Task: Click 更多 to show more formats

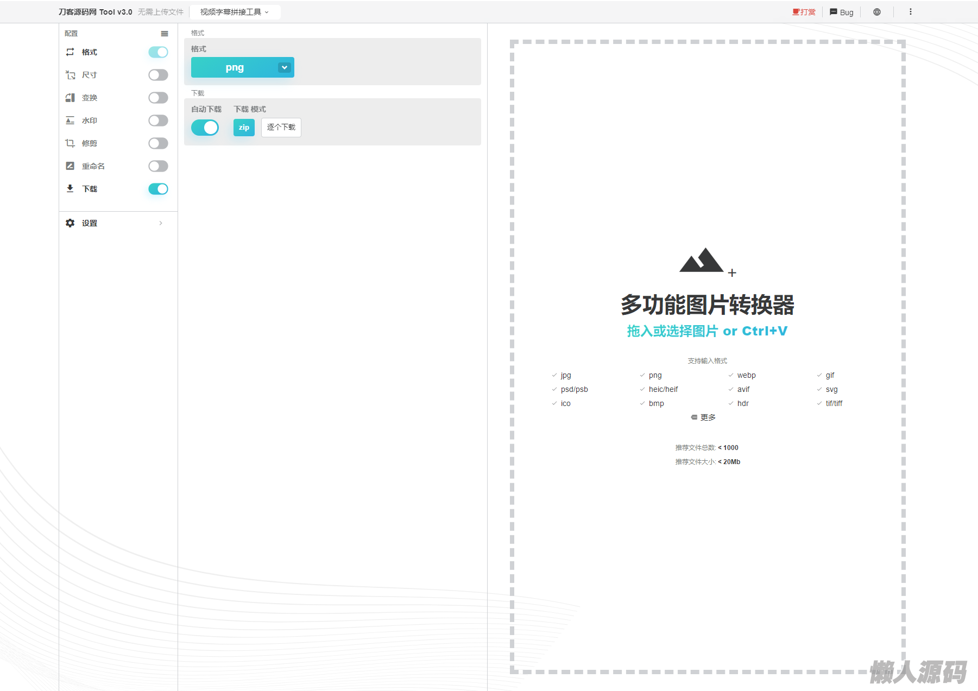Action: (x=708, y=417)
